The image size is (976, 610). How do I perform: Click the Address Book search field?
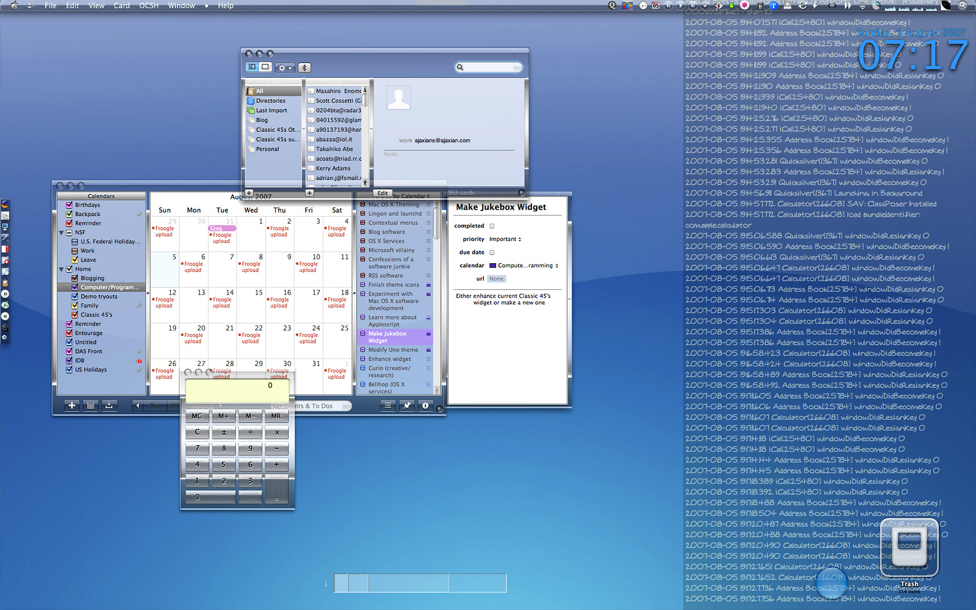(x=489, y=67)
